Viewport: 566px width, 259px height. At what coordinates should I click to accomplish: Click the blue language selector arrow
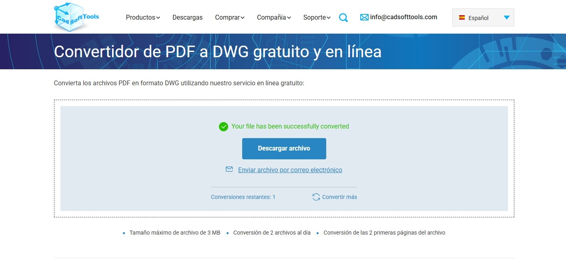[x=506, y=18]
